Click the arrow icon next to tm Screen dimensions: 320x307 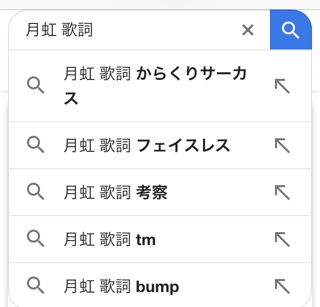(282, 240)
